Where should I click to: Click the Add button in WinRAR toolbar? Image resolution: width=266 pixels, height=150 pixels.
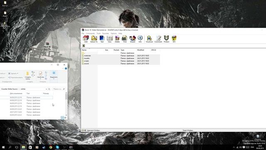[86, 39]
